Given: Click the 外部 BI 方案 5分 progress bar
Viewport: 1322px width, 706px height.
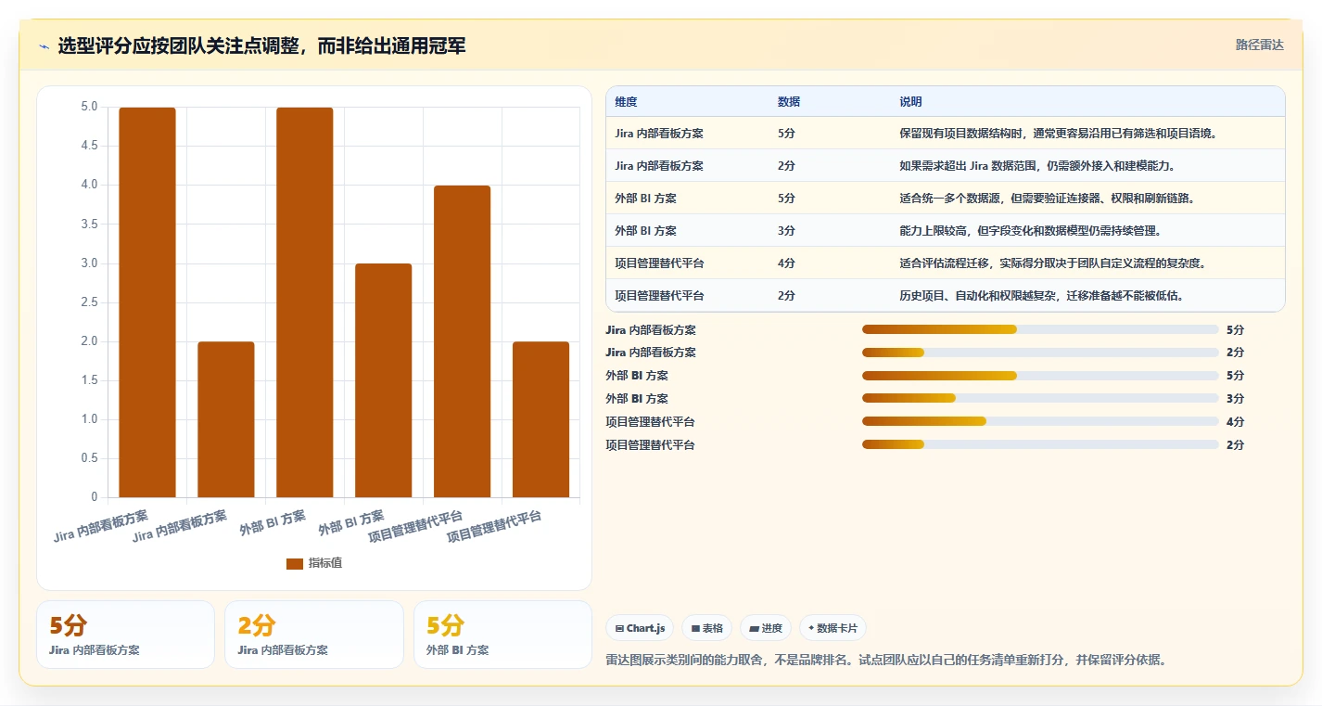Looking at the screenshot, I should pyautogui.click(x=1040, y=376).
